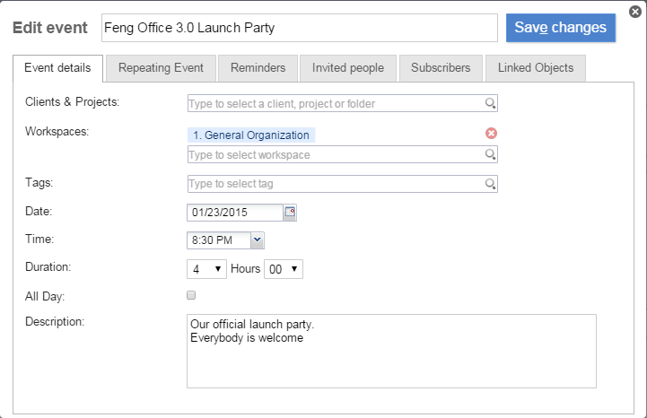Click the Date input field
The image size is (647, 418).
[x=234, y=213]
